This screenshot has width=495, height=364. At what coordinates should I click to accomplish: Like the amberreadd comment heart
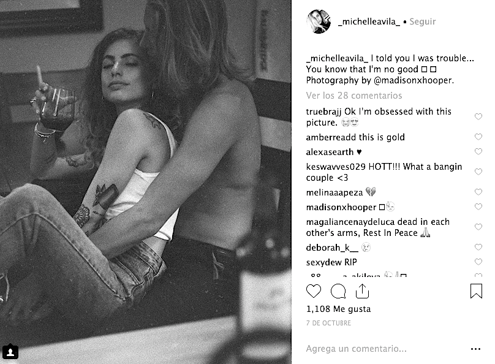[478, 137]
